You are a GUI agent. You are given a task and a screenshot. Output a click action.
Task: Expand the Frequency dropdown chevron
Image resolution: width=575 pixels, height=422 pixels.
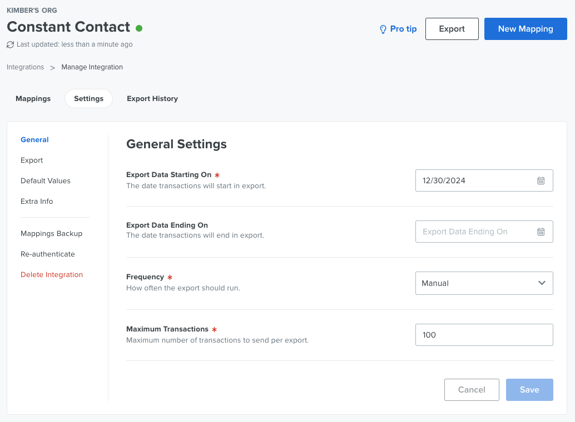[x=542, y=283]
